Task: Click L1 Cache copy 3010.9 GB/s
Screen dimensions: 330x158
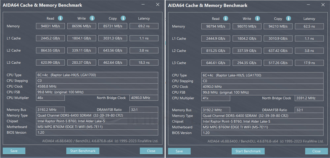Action: [x=278, y=39]
